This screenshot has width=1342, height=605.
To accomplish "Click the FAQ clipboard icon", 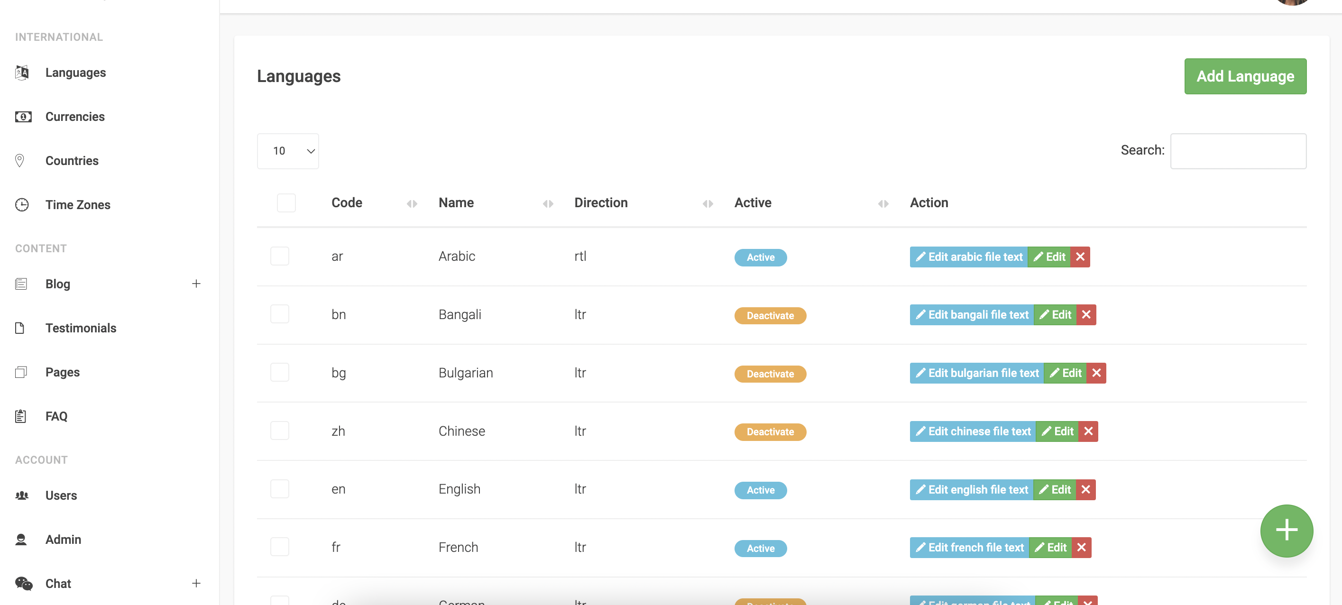I will click(21, 416).
